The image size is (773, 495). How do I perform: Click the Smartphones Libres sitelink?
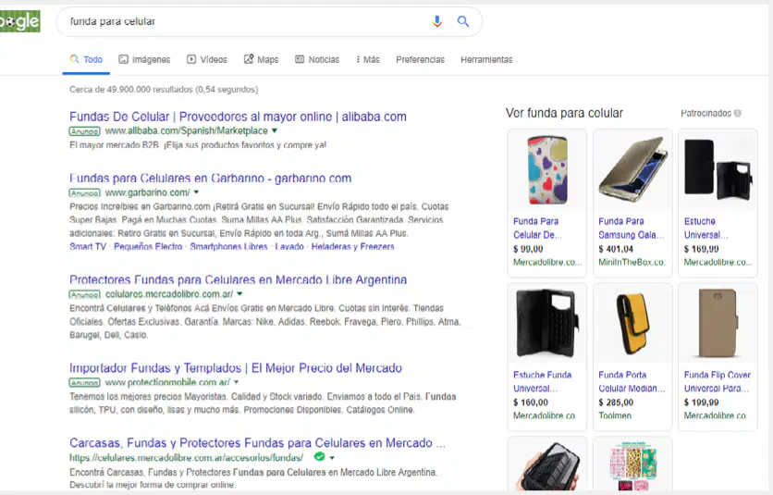click(x=228, y=247)
